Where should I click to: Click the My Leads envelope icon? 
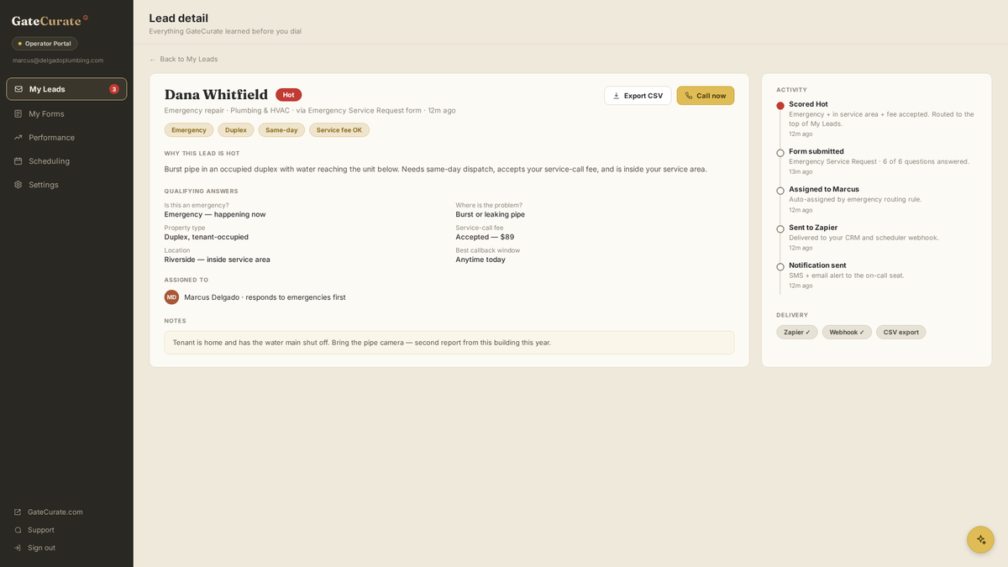tap(18, 89)
